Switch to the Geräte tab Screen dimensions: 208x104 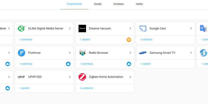tap(98, 4)
